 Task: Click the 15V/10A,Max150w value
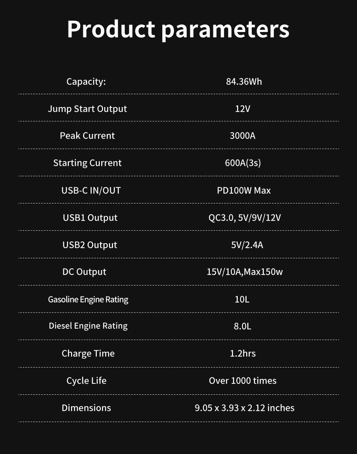point(244,272)
